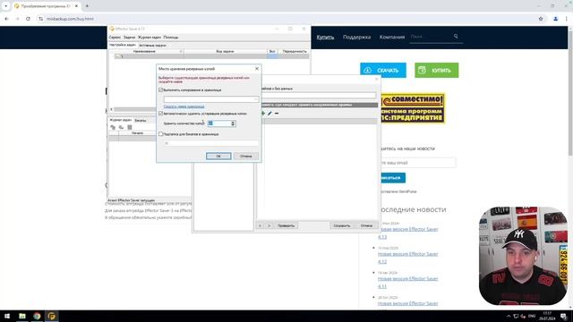Image resolution: width=573 pixels, height=322 pixels.
Task: Open Поддержка in the website navigation
Action: (356, 37)
